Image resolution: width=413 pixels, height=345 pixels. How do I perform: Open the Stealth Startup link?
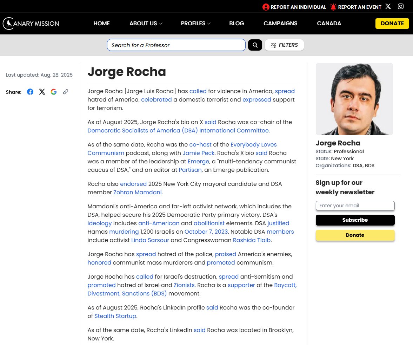point(115,316)
